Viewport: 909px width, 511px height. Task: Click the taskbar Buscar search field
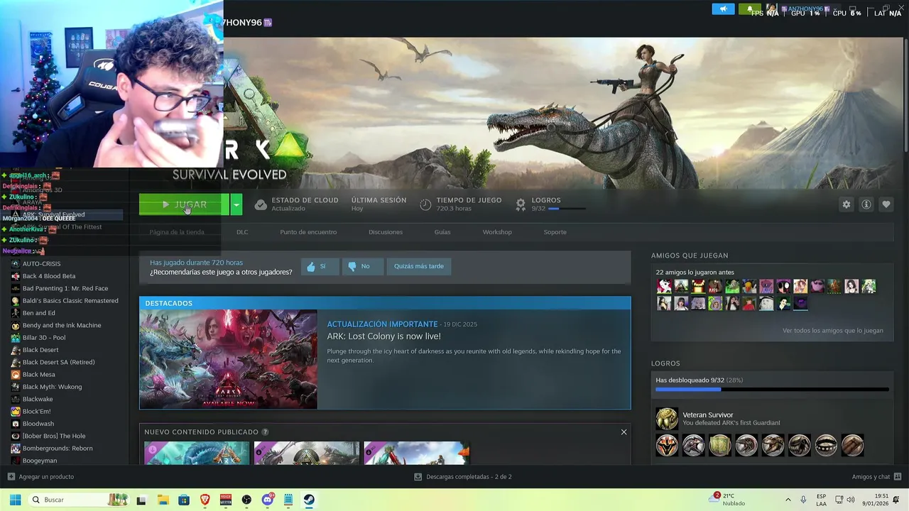[78, 500]
